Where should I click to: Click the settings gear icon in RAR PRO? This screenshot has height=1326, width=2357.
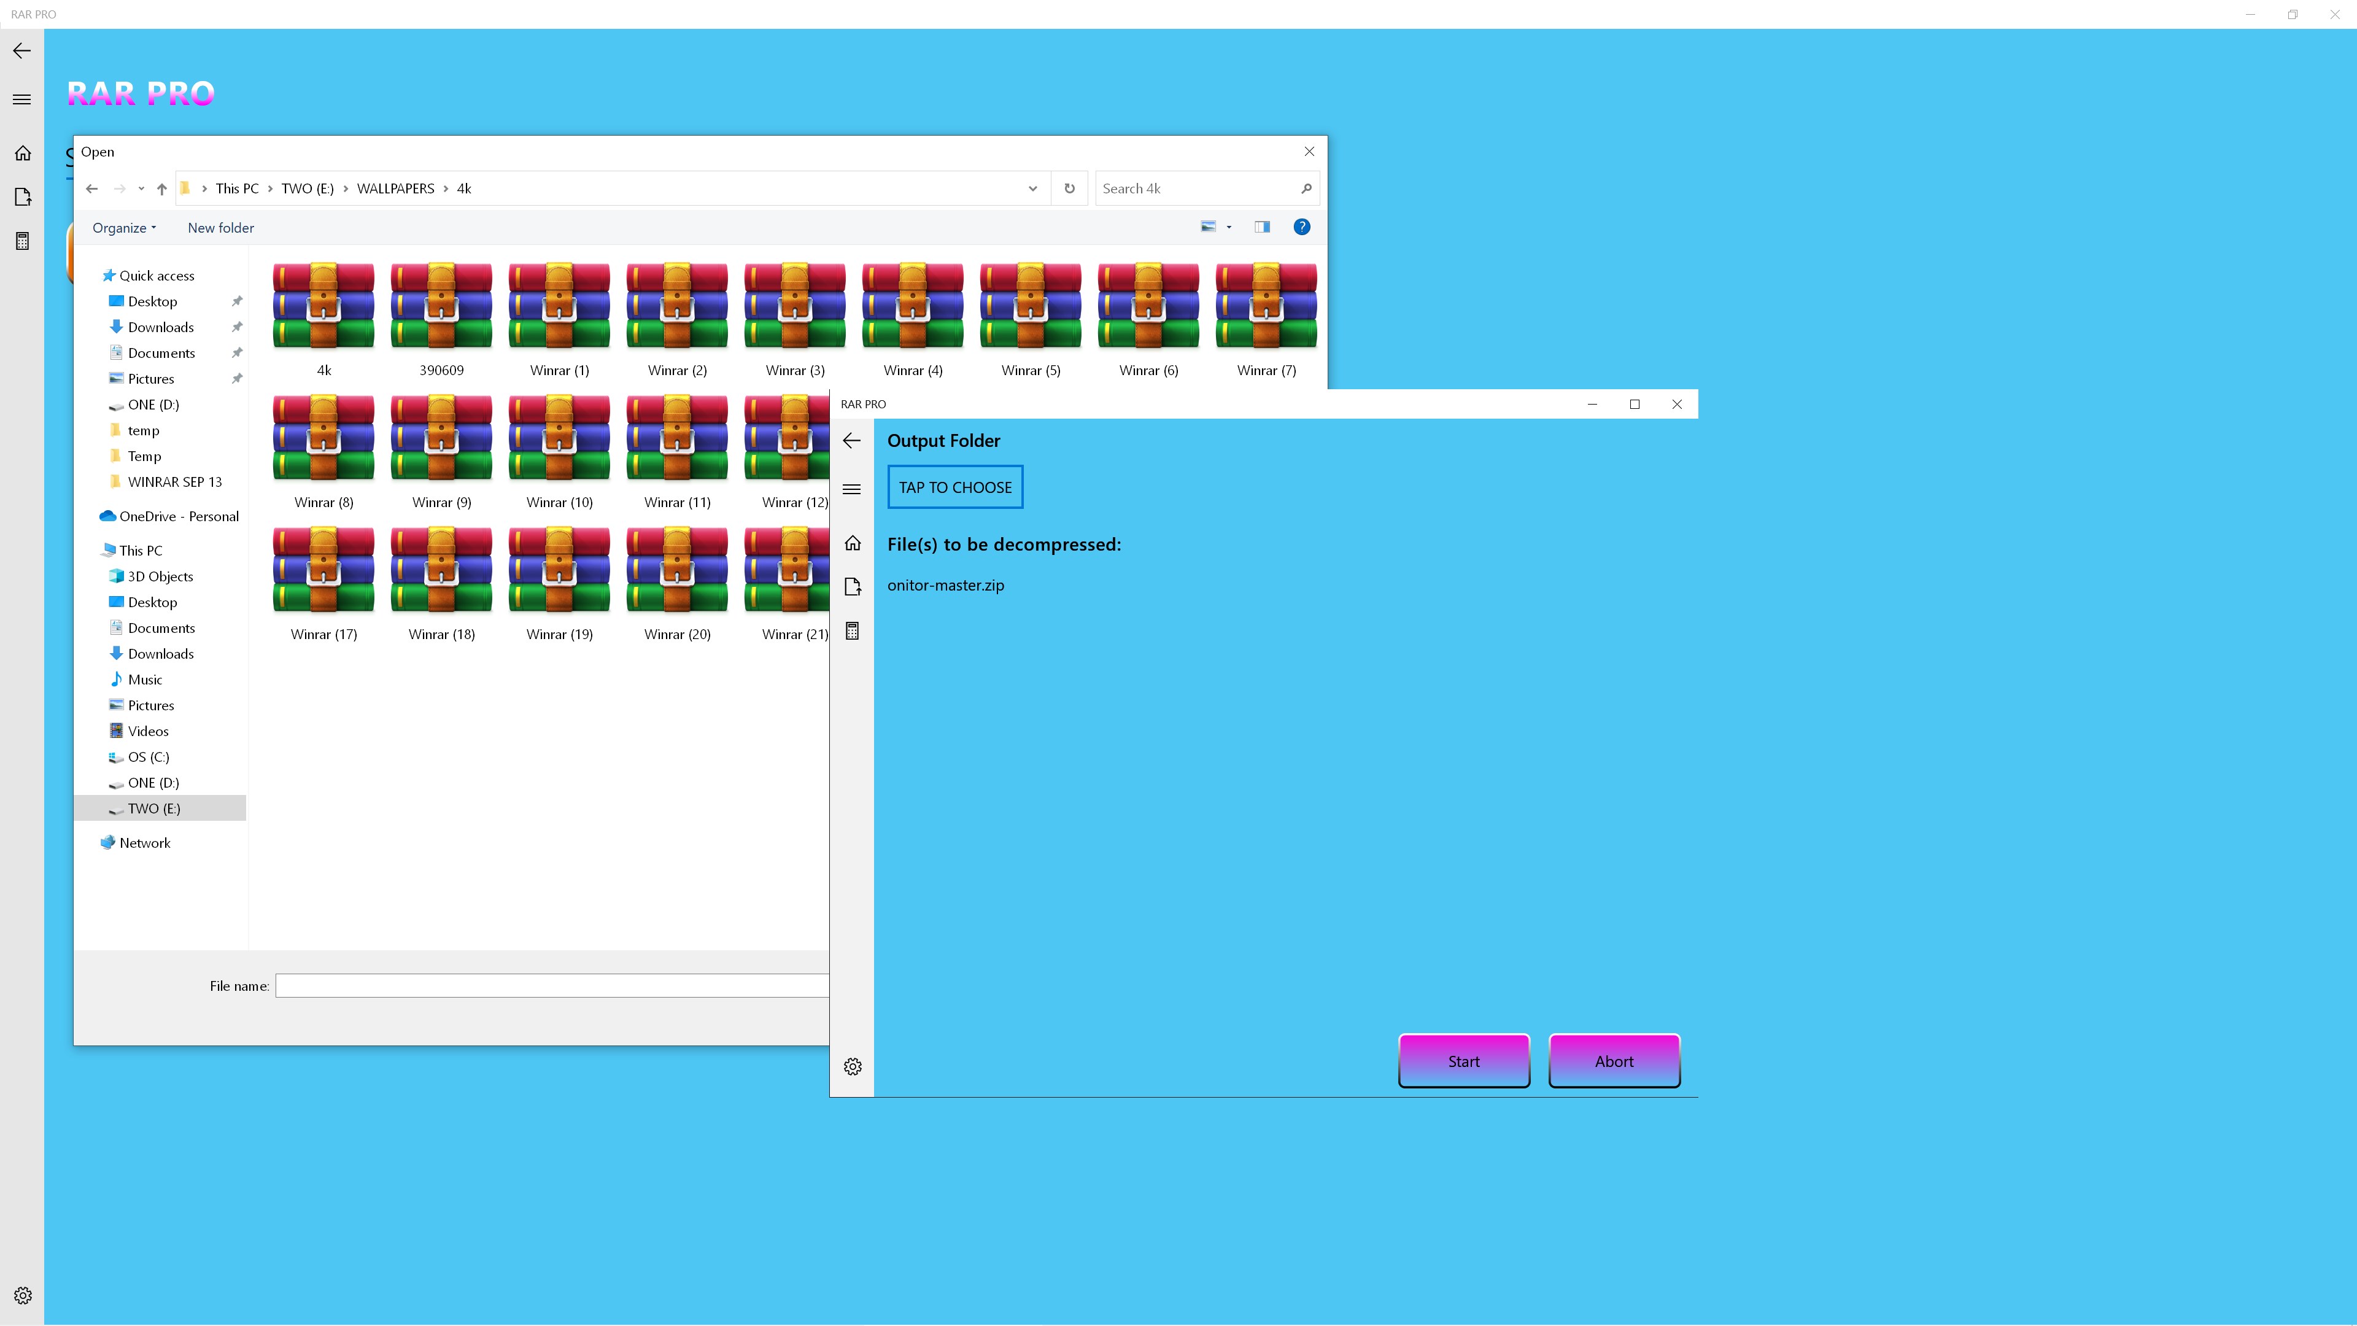(x=853, y=1065)
